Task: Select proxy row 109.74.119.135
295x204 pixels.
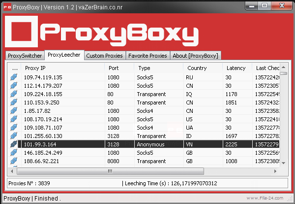Action: tap(144, 77)
